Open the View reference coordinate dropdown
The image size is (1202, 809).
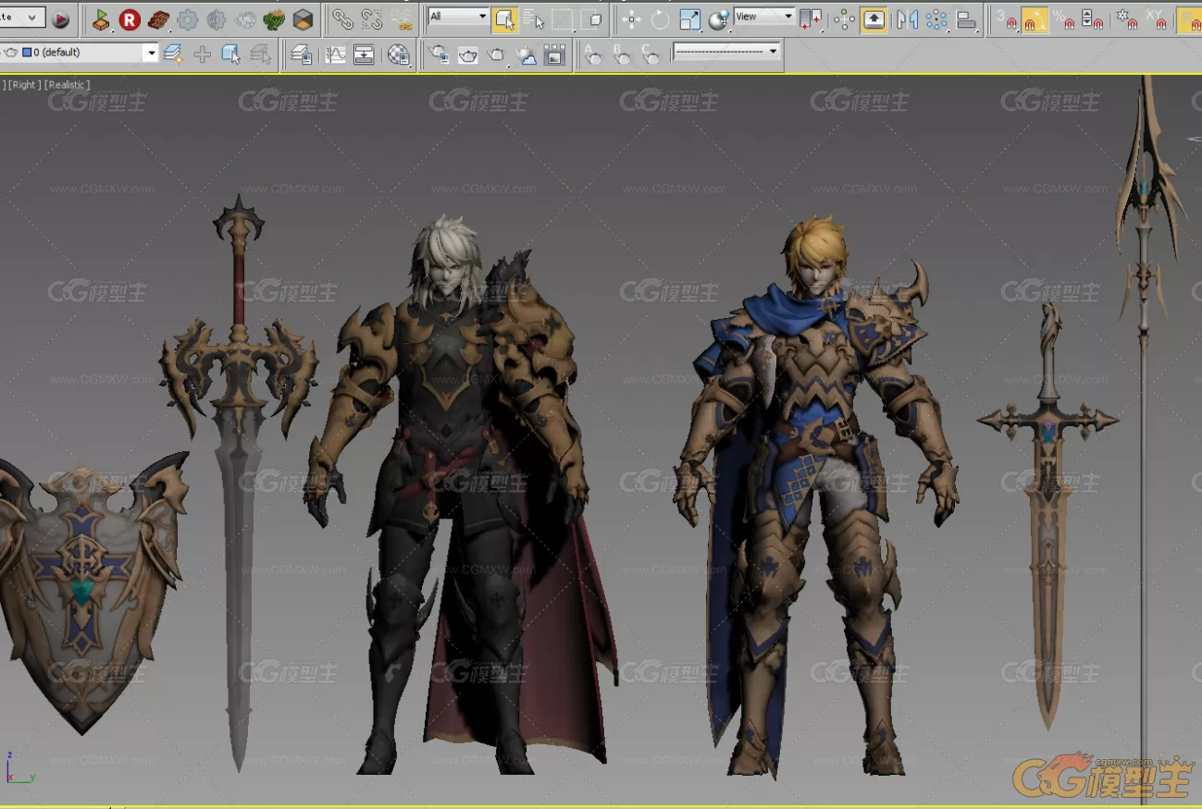(x=763, y=17)
